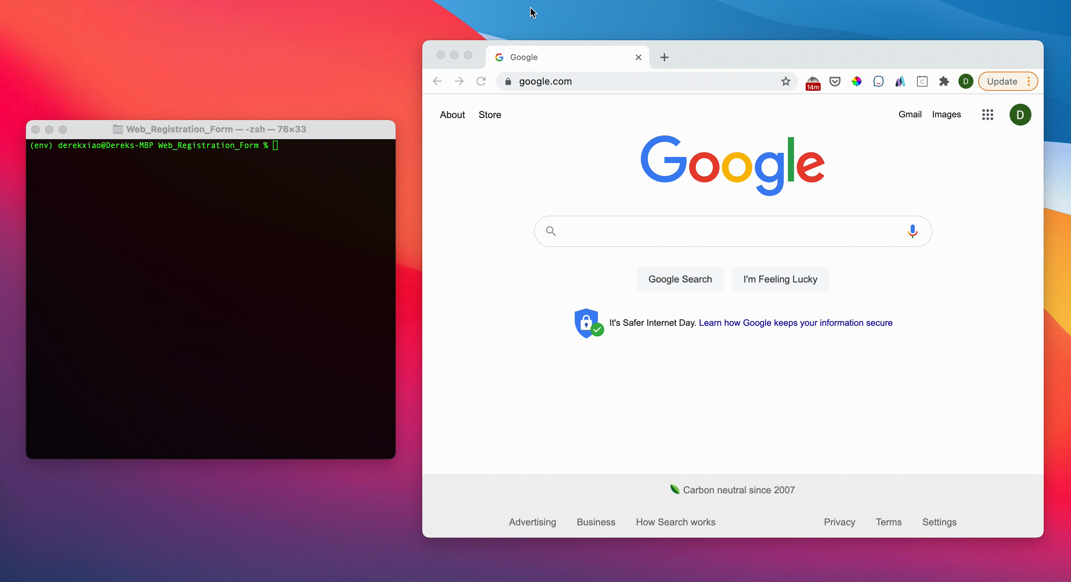Click inside the Google search box
The height and width of the screenshot is (582, 1071).
pos(728,231)
